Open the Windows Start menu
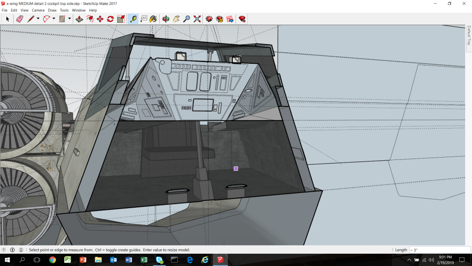Image resolution: width=472 pixels, height=266 pixels. (x=7, y=260)
